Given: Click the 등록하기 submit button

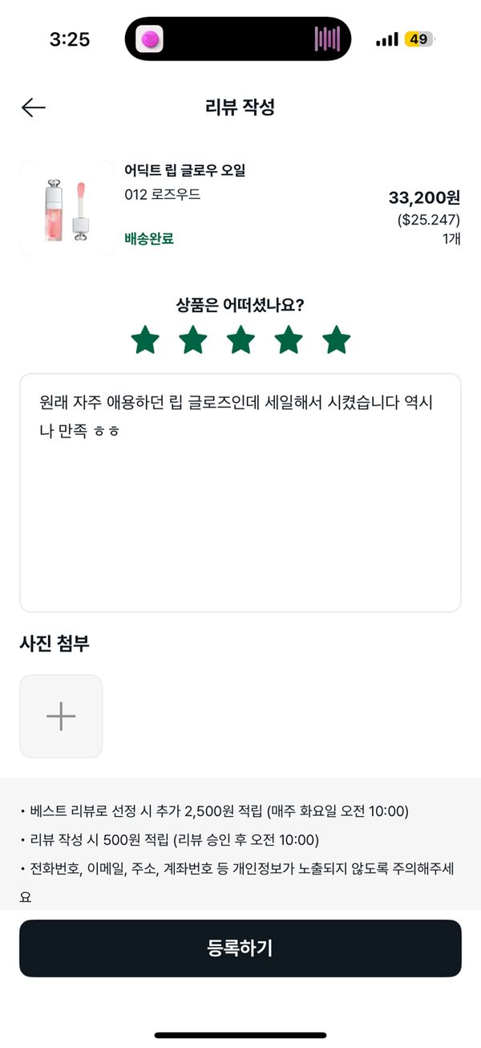Looking at the screenshot, I should (240, 948).
